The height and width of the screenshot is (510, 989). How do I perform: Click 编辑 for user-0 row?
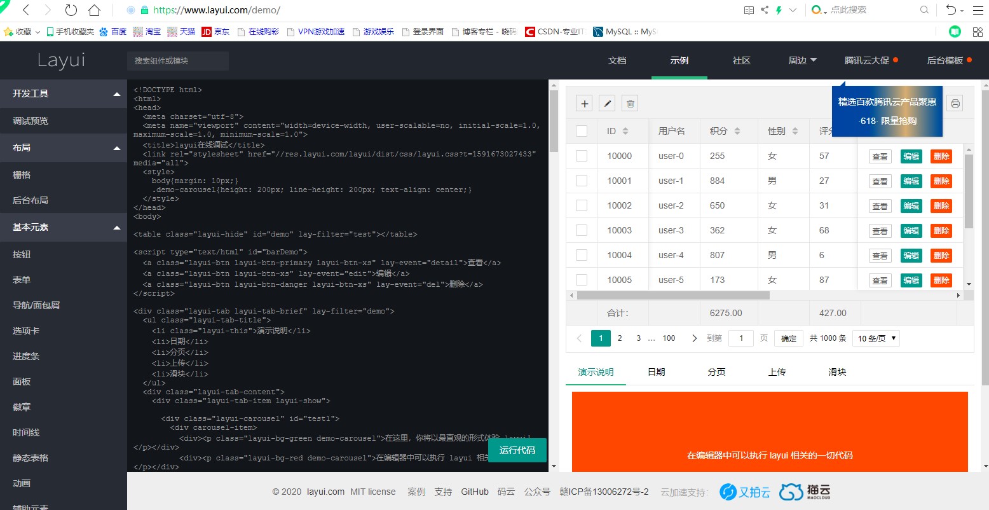coord(911,156)
